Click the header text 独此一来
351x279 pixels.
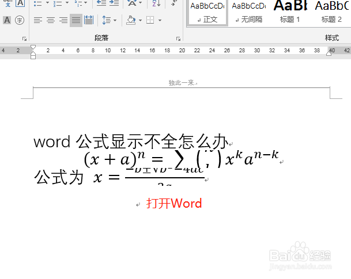pos(182,83)
